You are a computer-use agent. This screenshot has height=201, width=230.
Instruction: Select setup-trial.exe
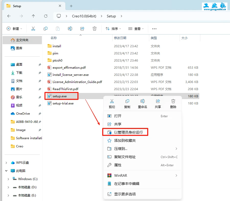click(x=61, y=103)
